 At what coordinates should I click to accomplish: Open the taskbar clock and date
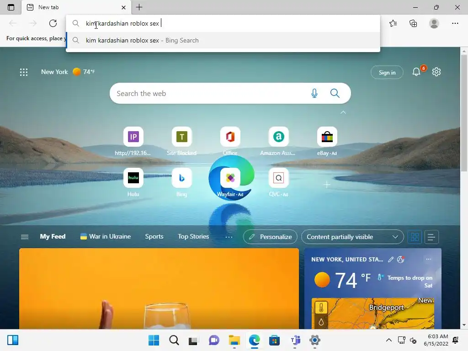point(436,340)
